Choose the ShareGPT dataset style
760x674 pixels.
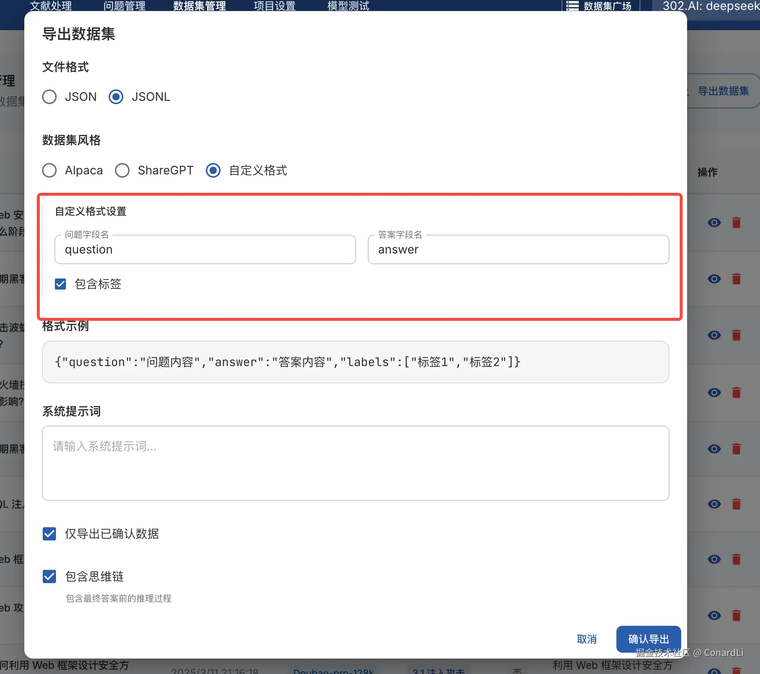[x=122, y=171]
